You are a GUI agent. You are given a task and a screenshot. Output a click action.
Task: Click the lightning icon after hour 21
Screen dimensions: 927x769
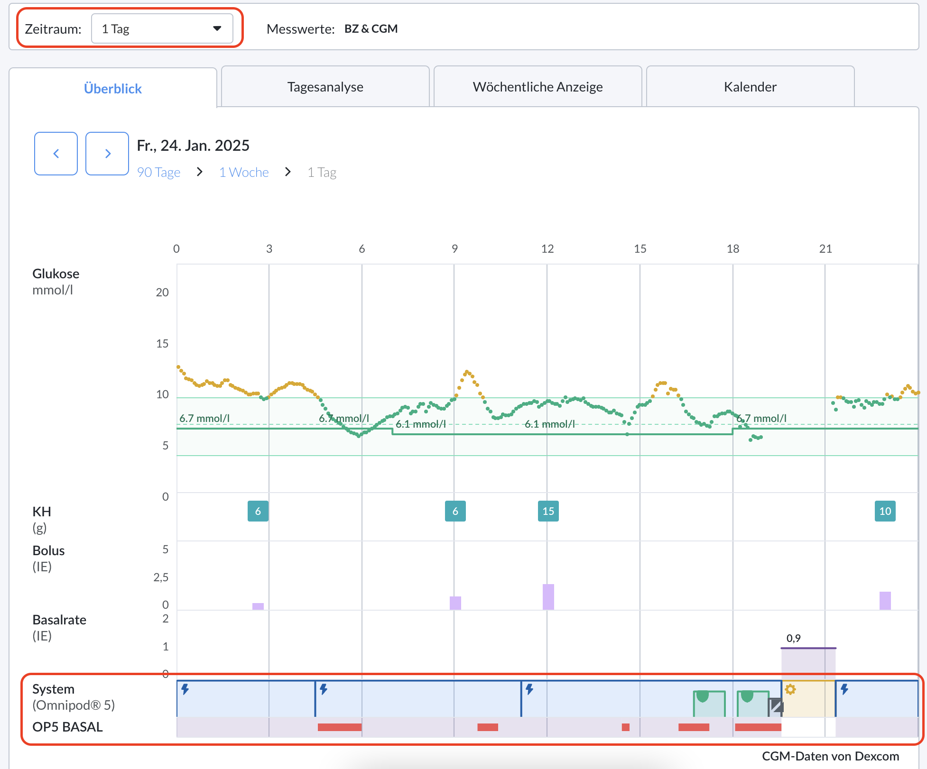coord(844,689)
